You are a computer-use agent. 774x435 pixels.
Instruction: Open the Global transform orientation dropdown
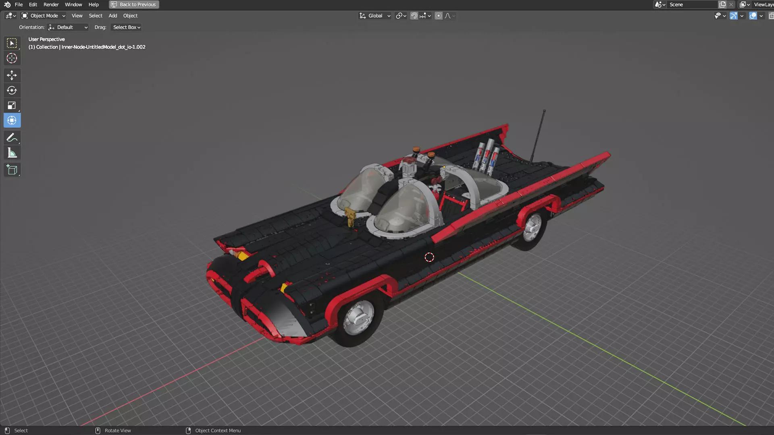[375, 16]
